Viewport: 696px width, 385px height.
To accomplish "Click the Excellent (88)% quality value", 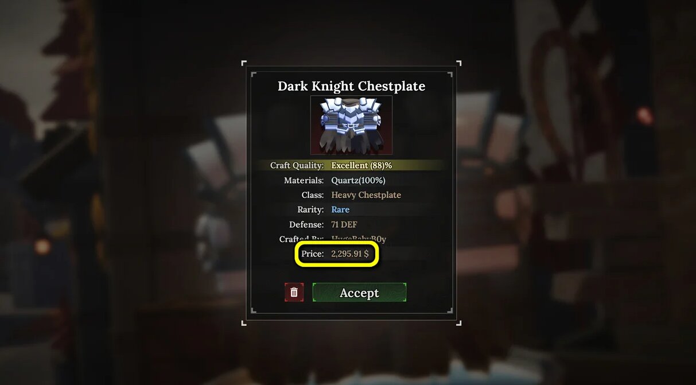I will (x=361, y=165).
